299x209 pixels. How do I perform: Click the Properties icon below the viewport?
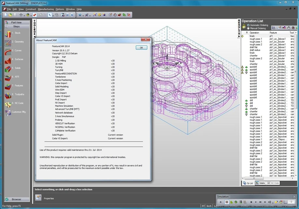pyautogui.click(x=38, y=198)
